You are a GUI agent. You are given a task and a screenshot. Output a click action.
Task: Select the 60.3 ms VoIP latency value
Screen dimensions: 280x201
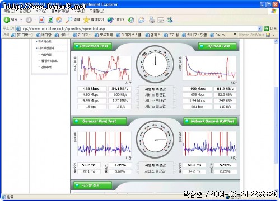click(194, 165)
